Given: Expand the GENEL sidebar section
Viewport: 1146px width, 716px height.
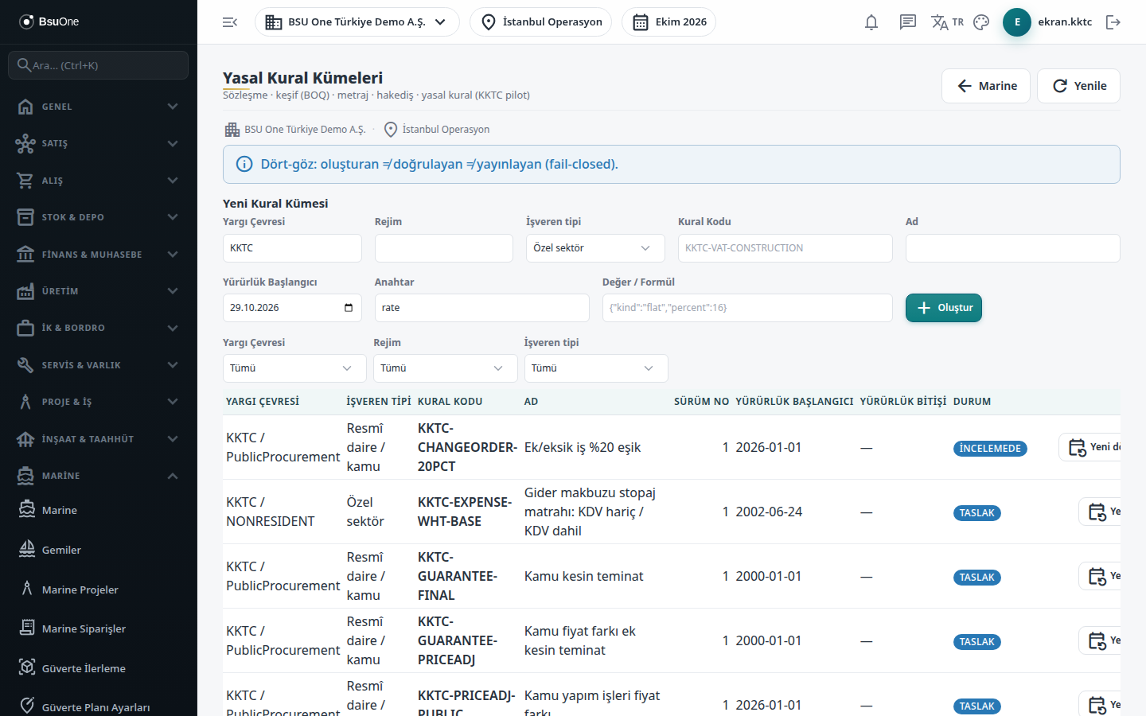Looking at the screenshot, I should 99,107.
